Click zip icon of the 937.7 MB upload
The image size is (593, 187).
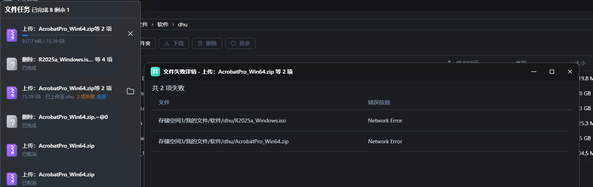[x=13, y=35]
